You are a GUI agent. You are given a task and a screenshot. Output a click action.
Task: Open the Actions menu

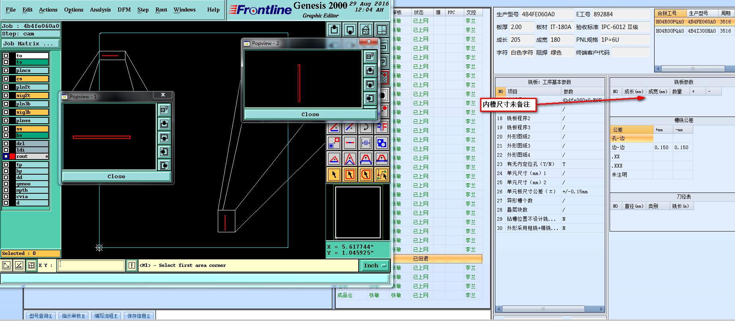[x=48, y=10]
